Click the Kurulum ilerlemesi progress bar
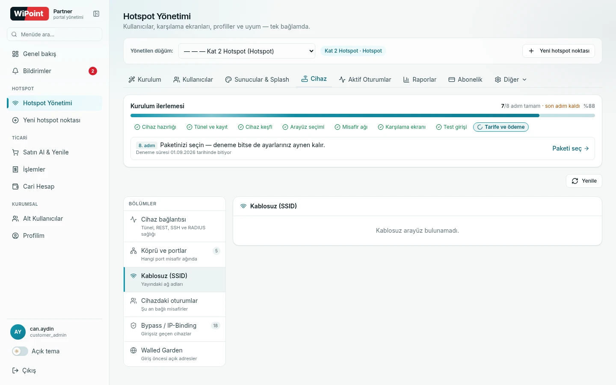The height and width of the screenshot is (385, 616). (363, 115)
